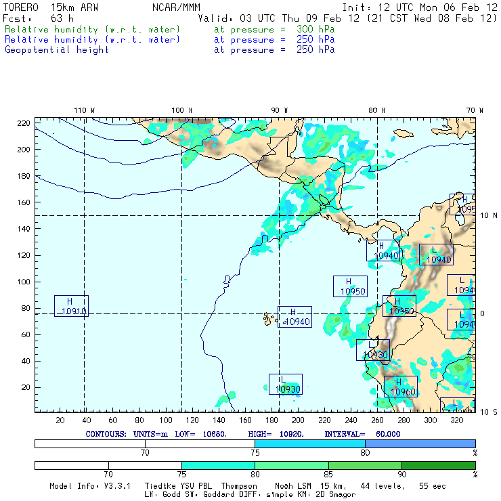This screenshot has height=501, width=501.
Task: Click the H 10940 label beside Galapagos islands
Action: (295, 317)
